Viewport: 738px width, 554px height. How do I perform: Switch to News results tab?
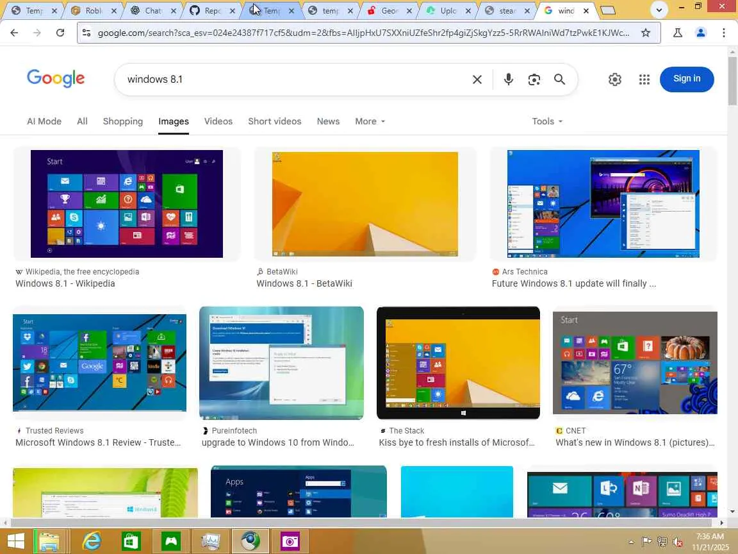[x=328, y=121]
